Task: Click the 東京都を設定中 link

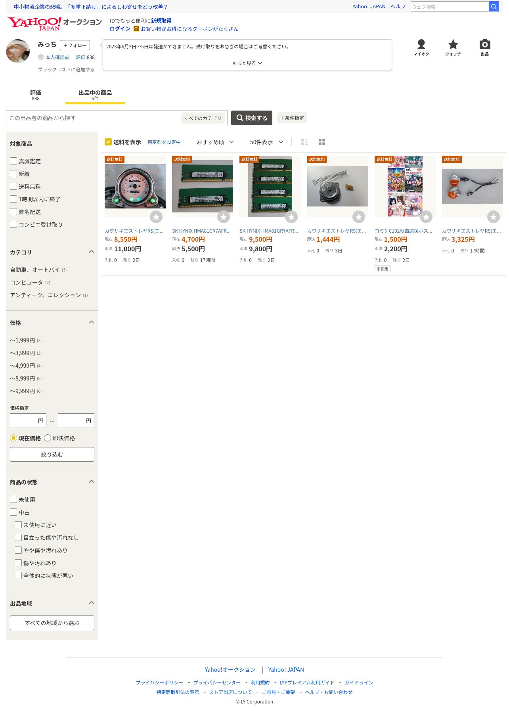Action: (164, 142)
